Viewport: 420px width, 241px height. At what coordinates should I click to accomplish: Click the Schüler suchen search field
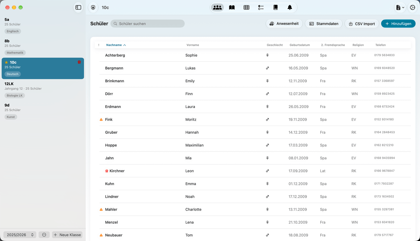148,24
